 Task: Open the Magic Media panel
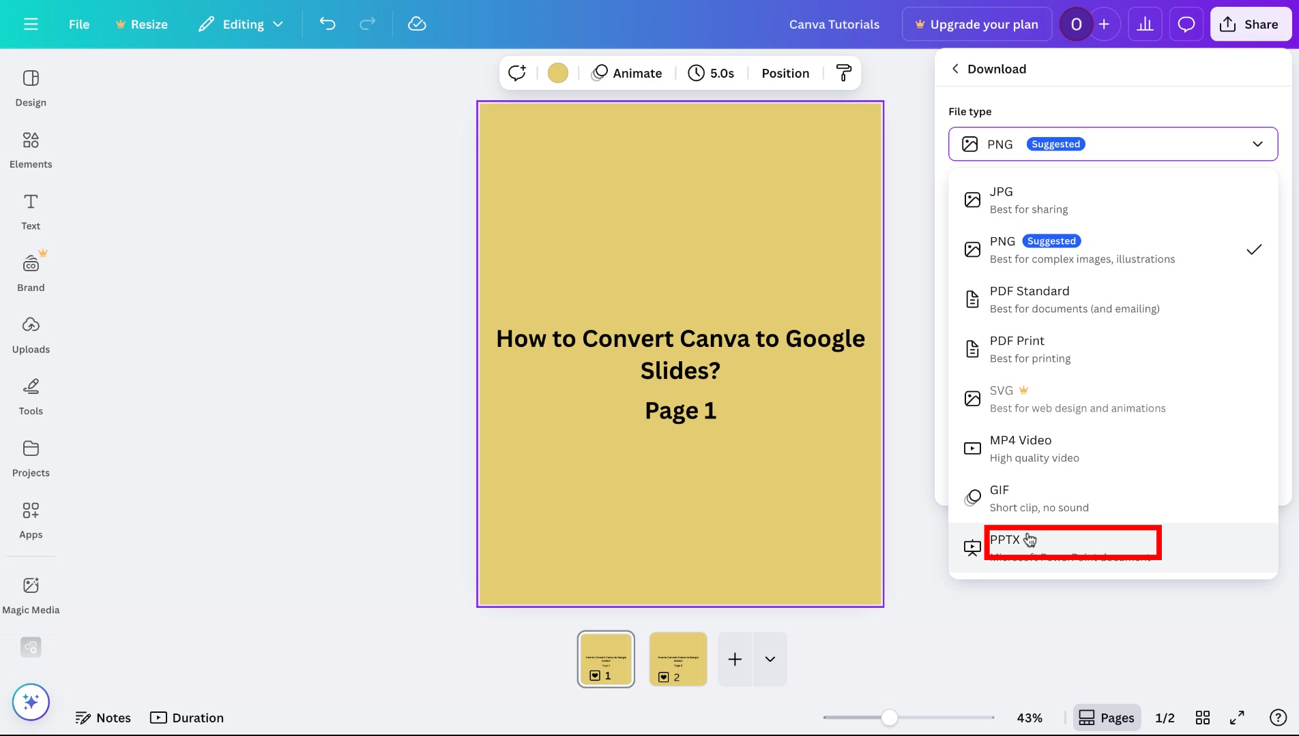(30, 593)
